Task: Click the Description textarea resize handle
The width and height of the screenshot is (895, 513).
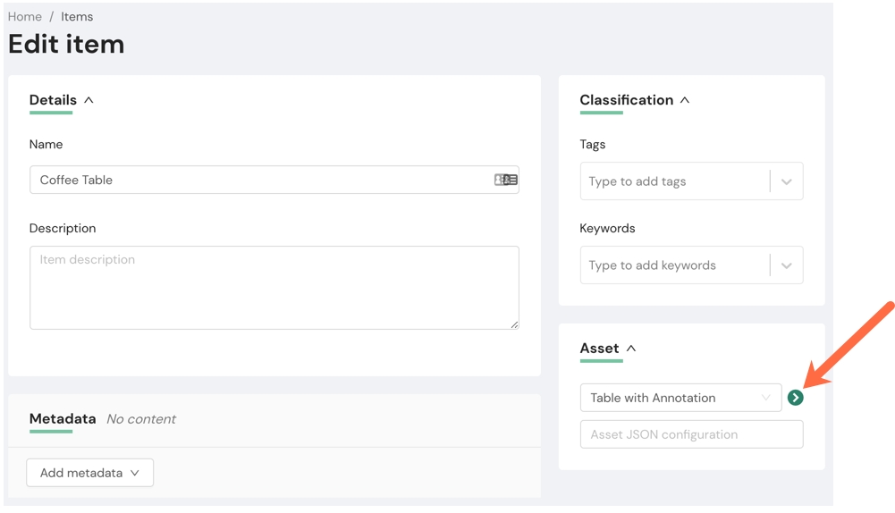Action: (514, 324)
